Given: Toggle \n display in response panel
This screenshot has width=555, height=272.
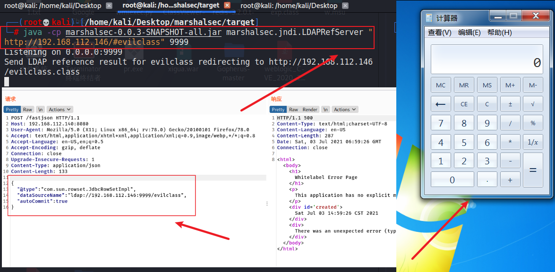Looking at the screenshot, I should click(x=326, y=110).
